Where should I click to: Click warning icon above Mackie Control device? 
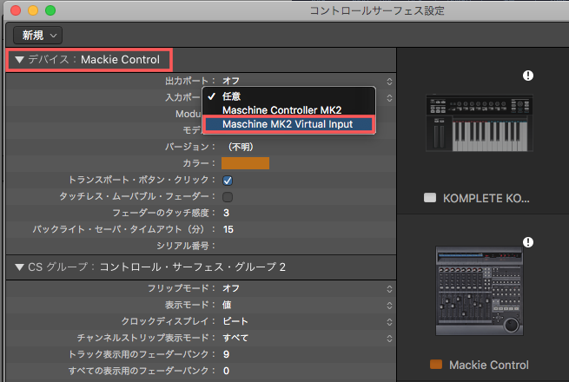click(528, 242)
